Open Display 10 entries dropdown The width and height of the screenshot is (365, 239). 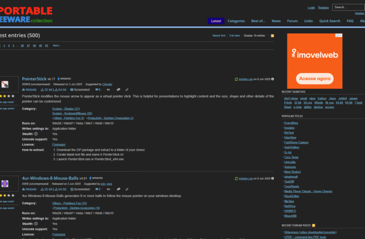click(x=254, y=36)
